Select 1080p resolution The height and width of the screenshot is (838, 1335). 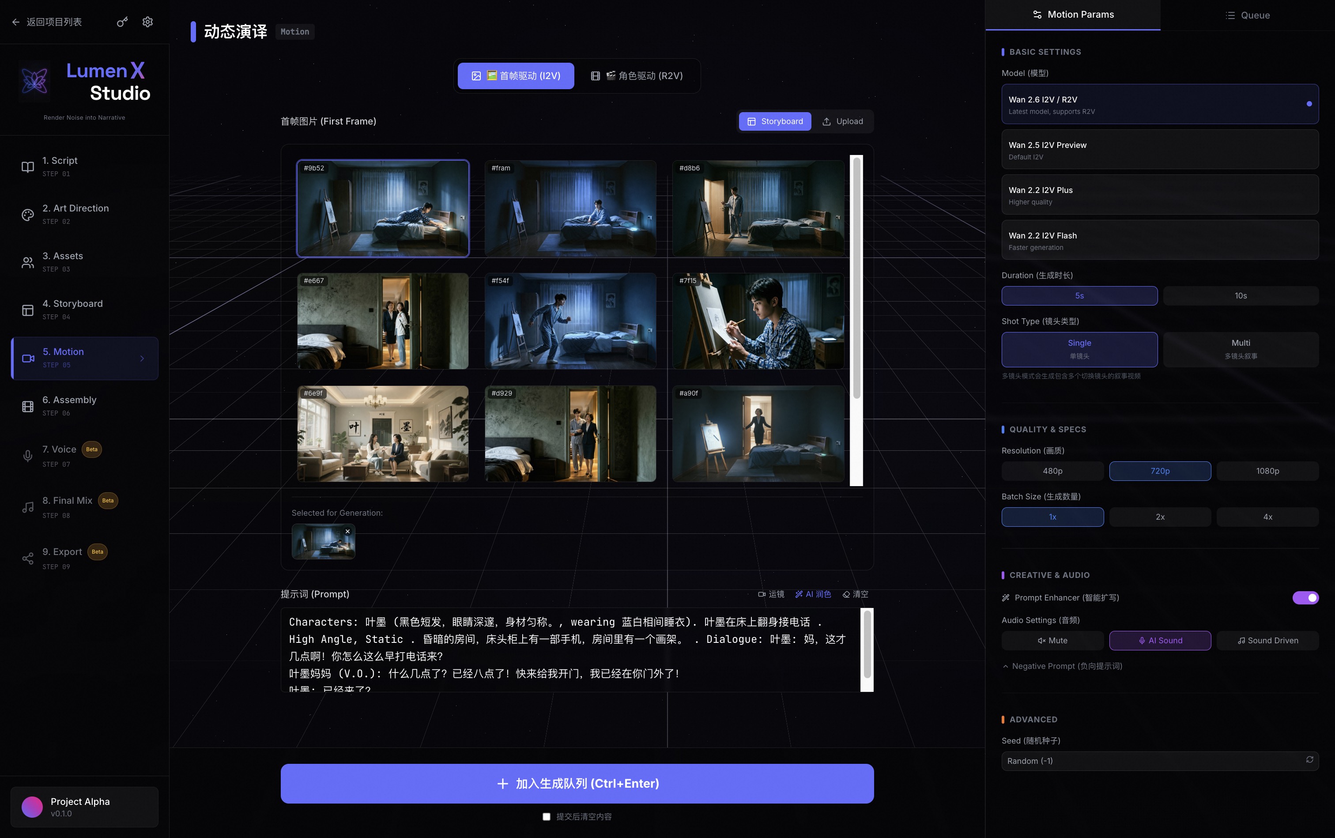pos(1267,471)
